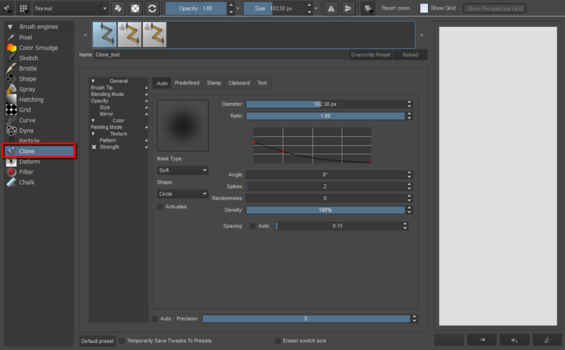Adjust the Density slider
The width and height of the screenshot is (565, 350).
326,210
